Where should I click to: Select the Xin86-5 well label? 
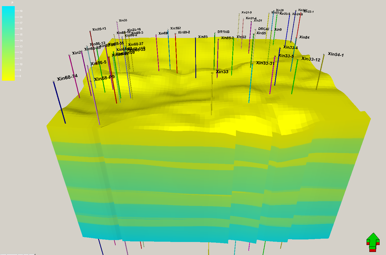(x=98, y=63)
